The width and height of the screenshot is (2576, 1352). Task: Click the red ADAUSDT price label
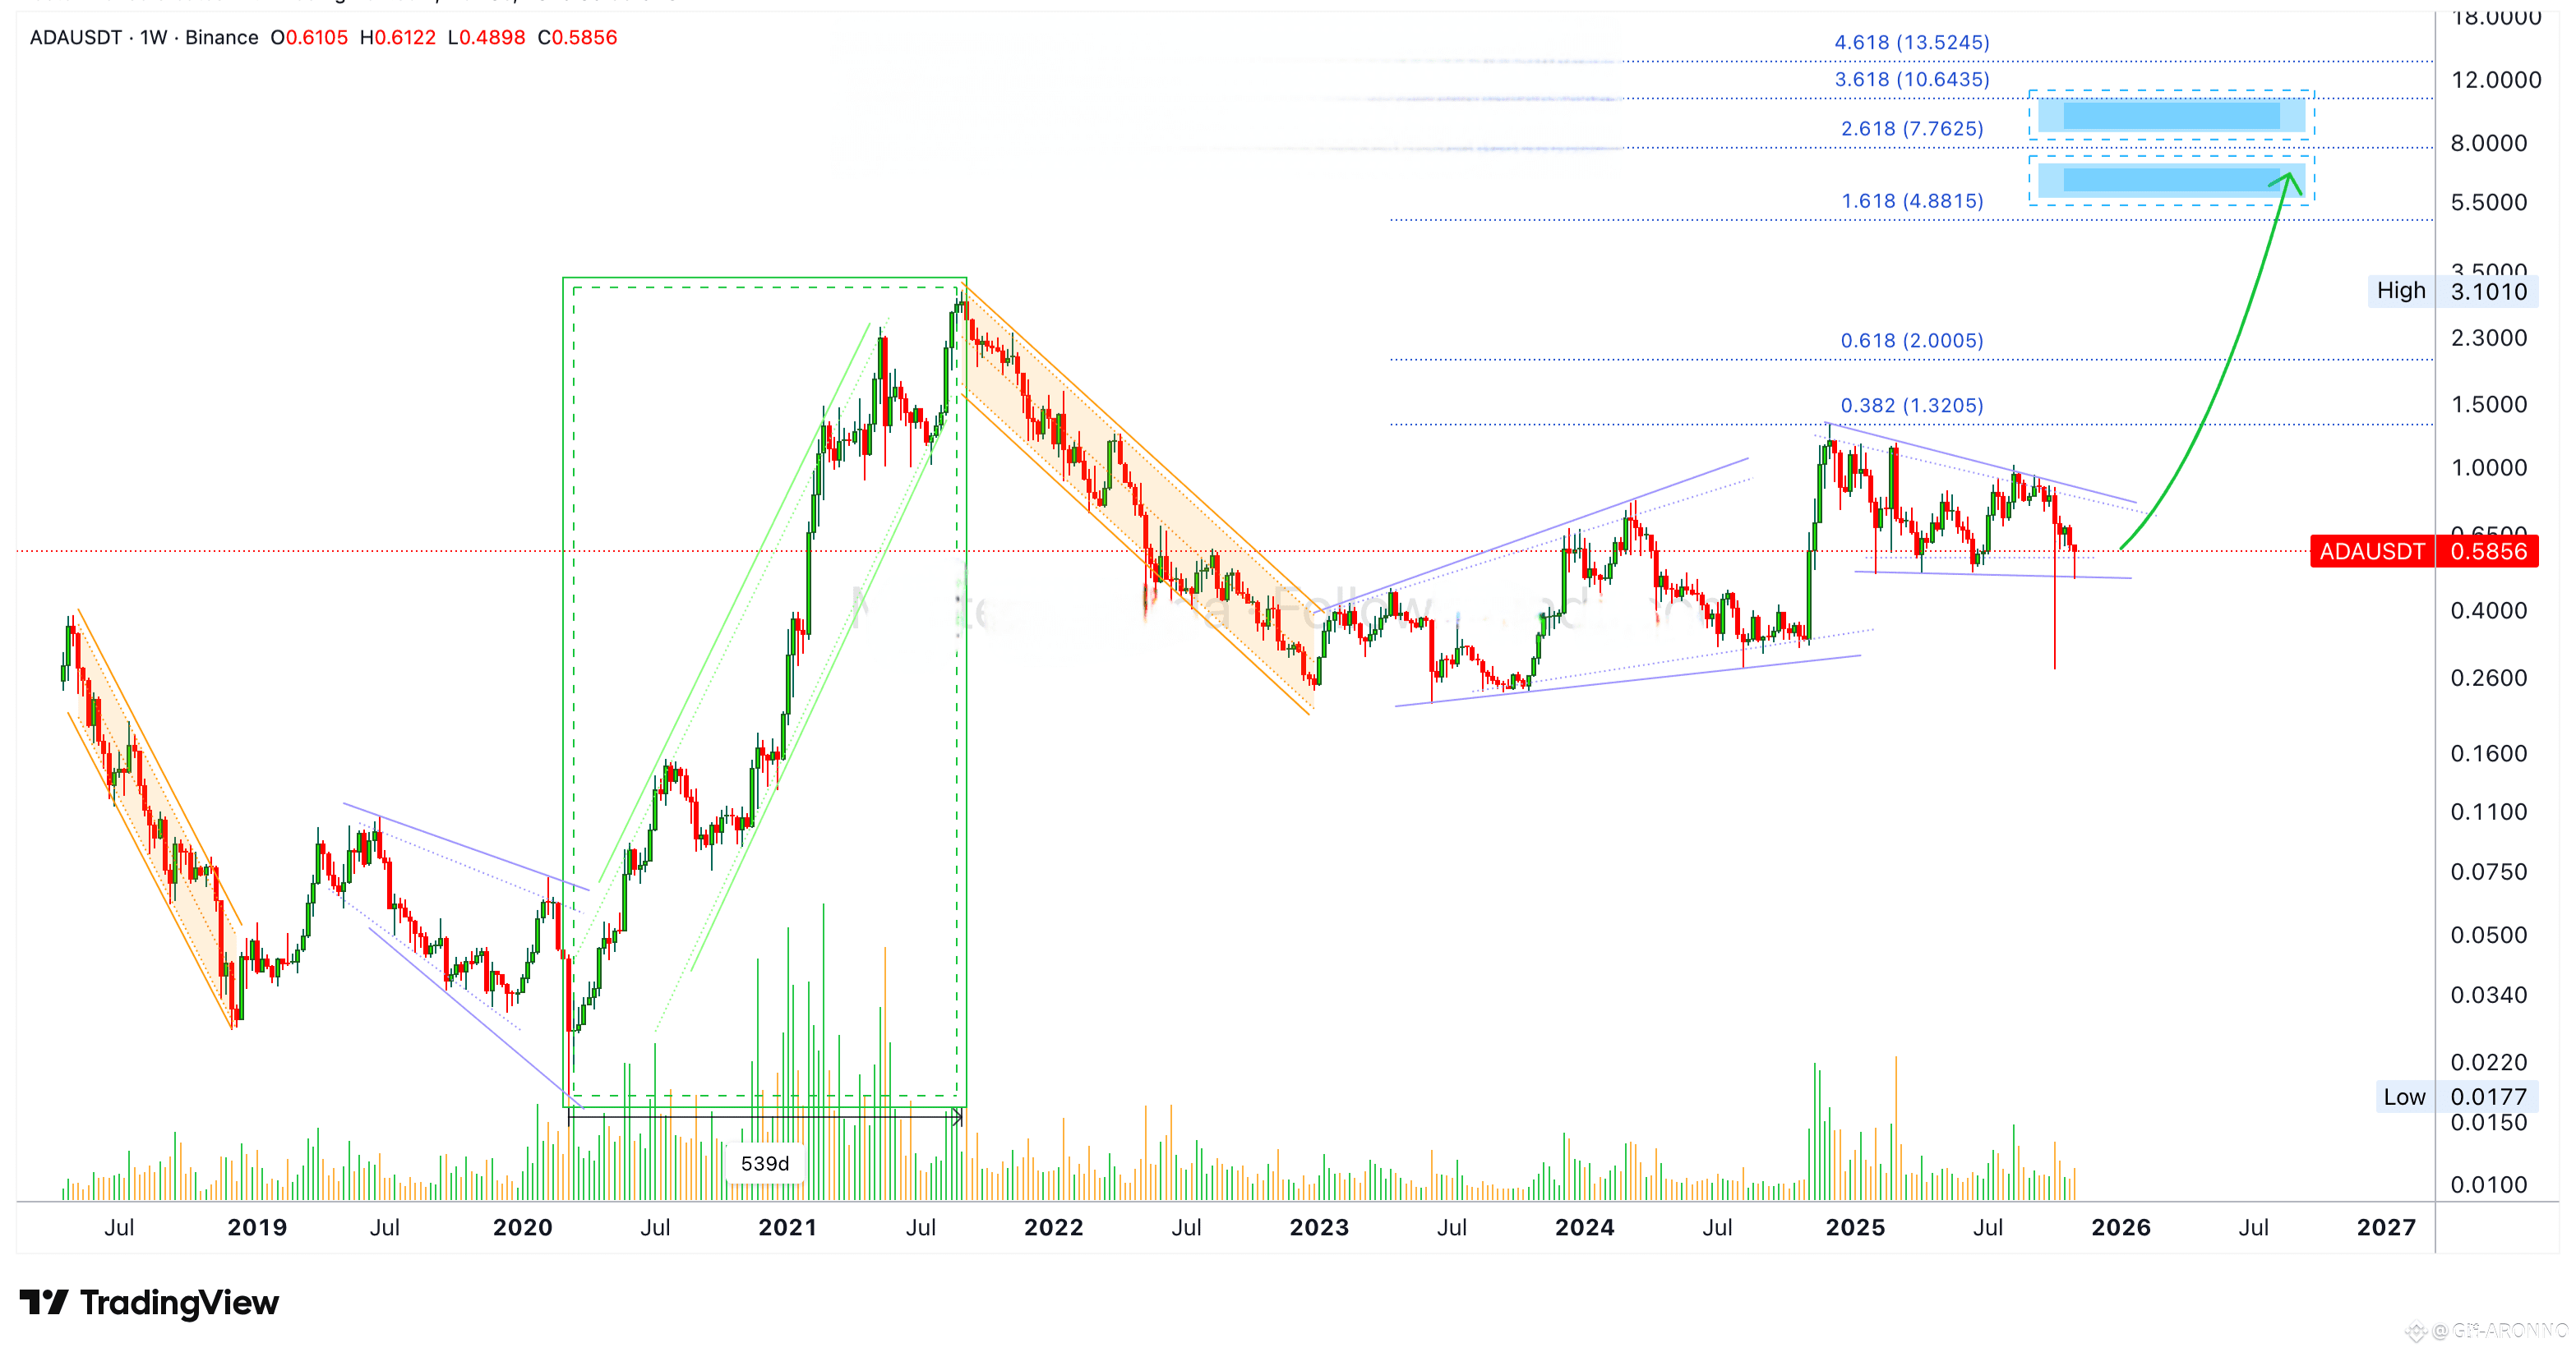(2423, 552)
